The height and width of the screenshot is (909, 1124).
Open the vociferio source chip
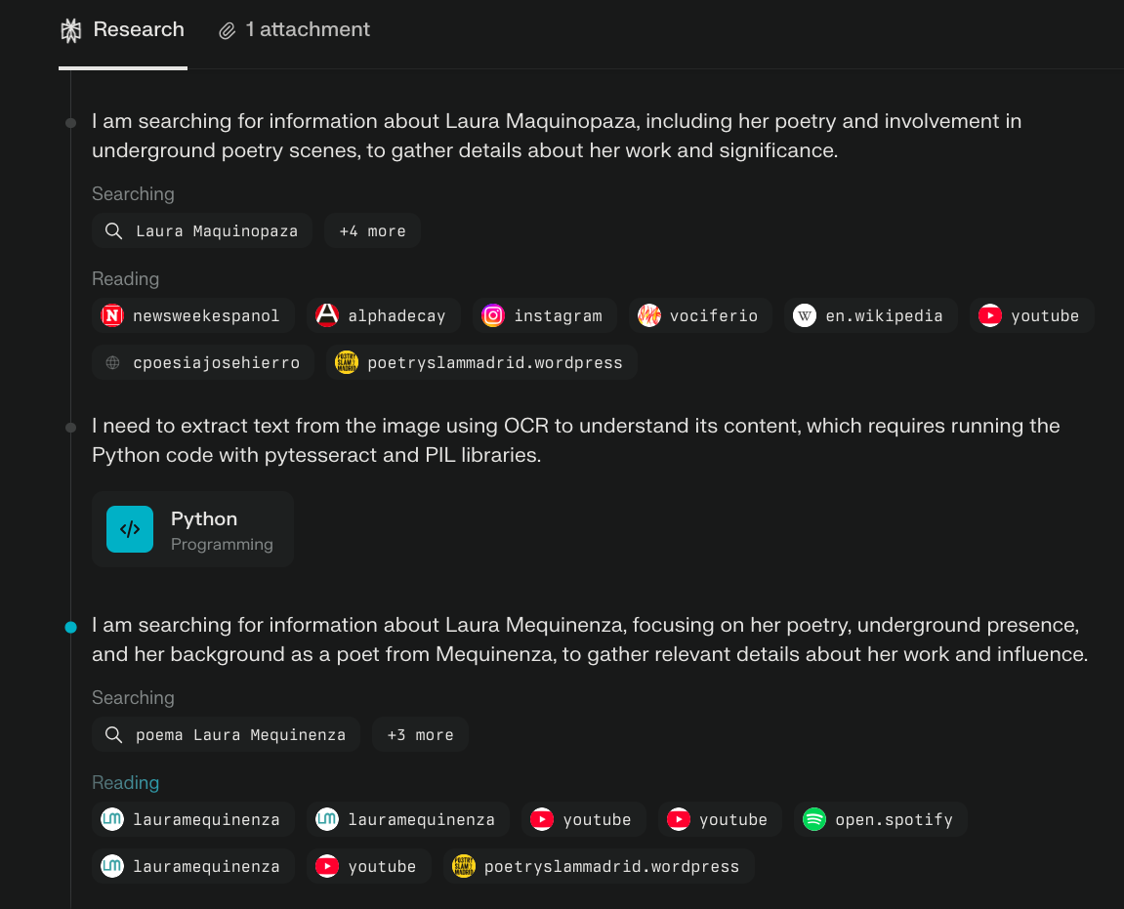(x=699, y=316)
